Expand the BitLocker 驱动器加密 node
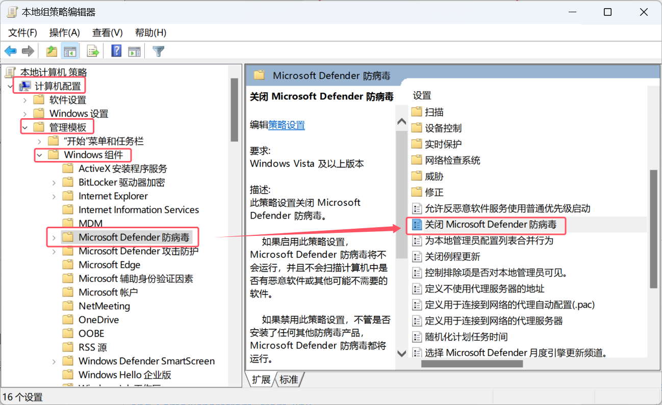This screenshot has width=662, height=405. pyautogui.click(x=54, y=182)
